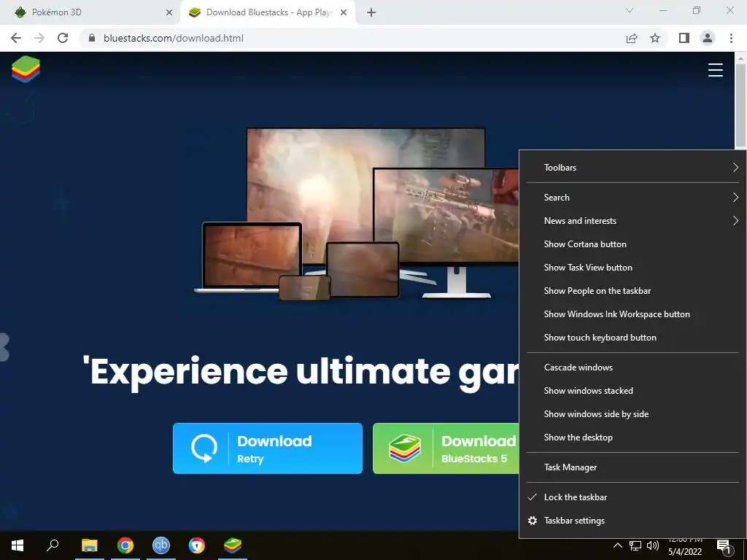This screenshot has height=560, width=747.
Task: Open the Chrome profile avatar
Action: click(708, 38)
